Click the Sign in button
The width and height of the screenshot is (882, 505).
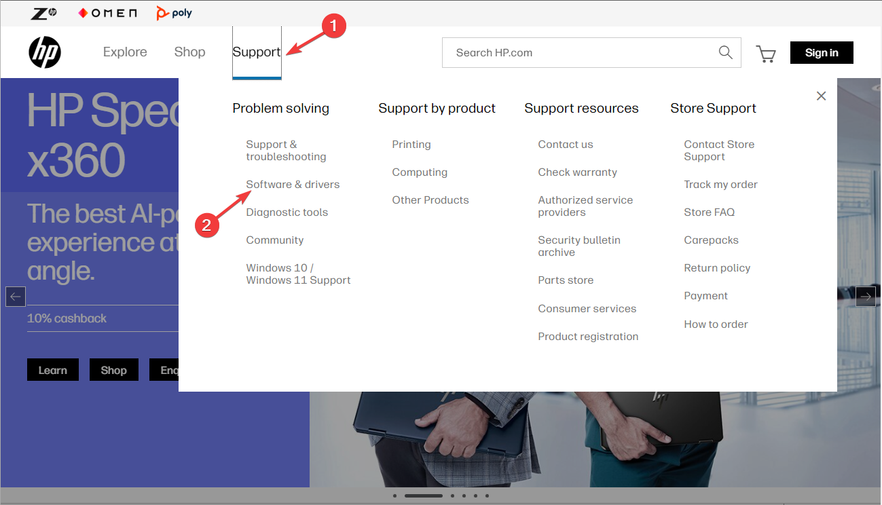[x=822, y=53]
